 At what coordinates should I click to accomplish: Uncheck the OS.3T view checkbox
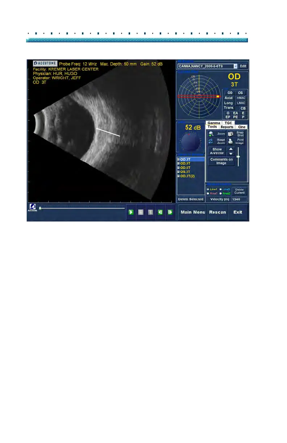[x=178, y=172]
